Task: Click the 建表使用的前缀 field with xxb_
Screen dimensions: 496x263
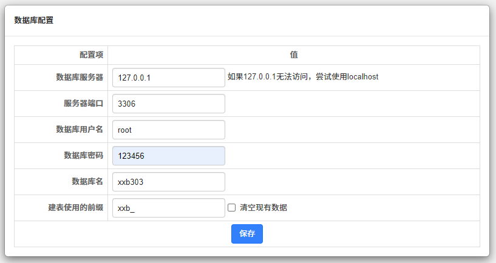Action: point(168,208)
